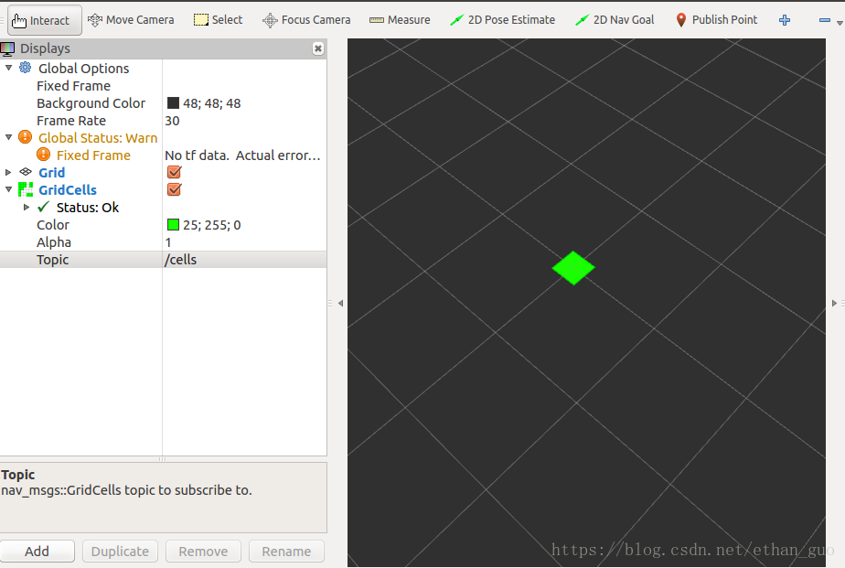Open the GridCells Color swatch
The height and width of the screenshot is (568, 845).
(x=173, y=225)
